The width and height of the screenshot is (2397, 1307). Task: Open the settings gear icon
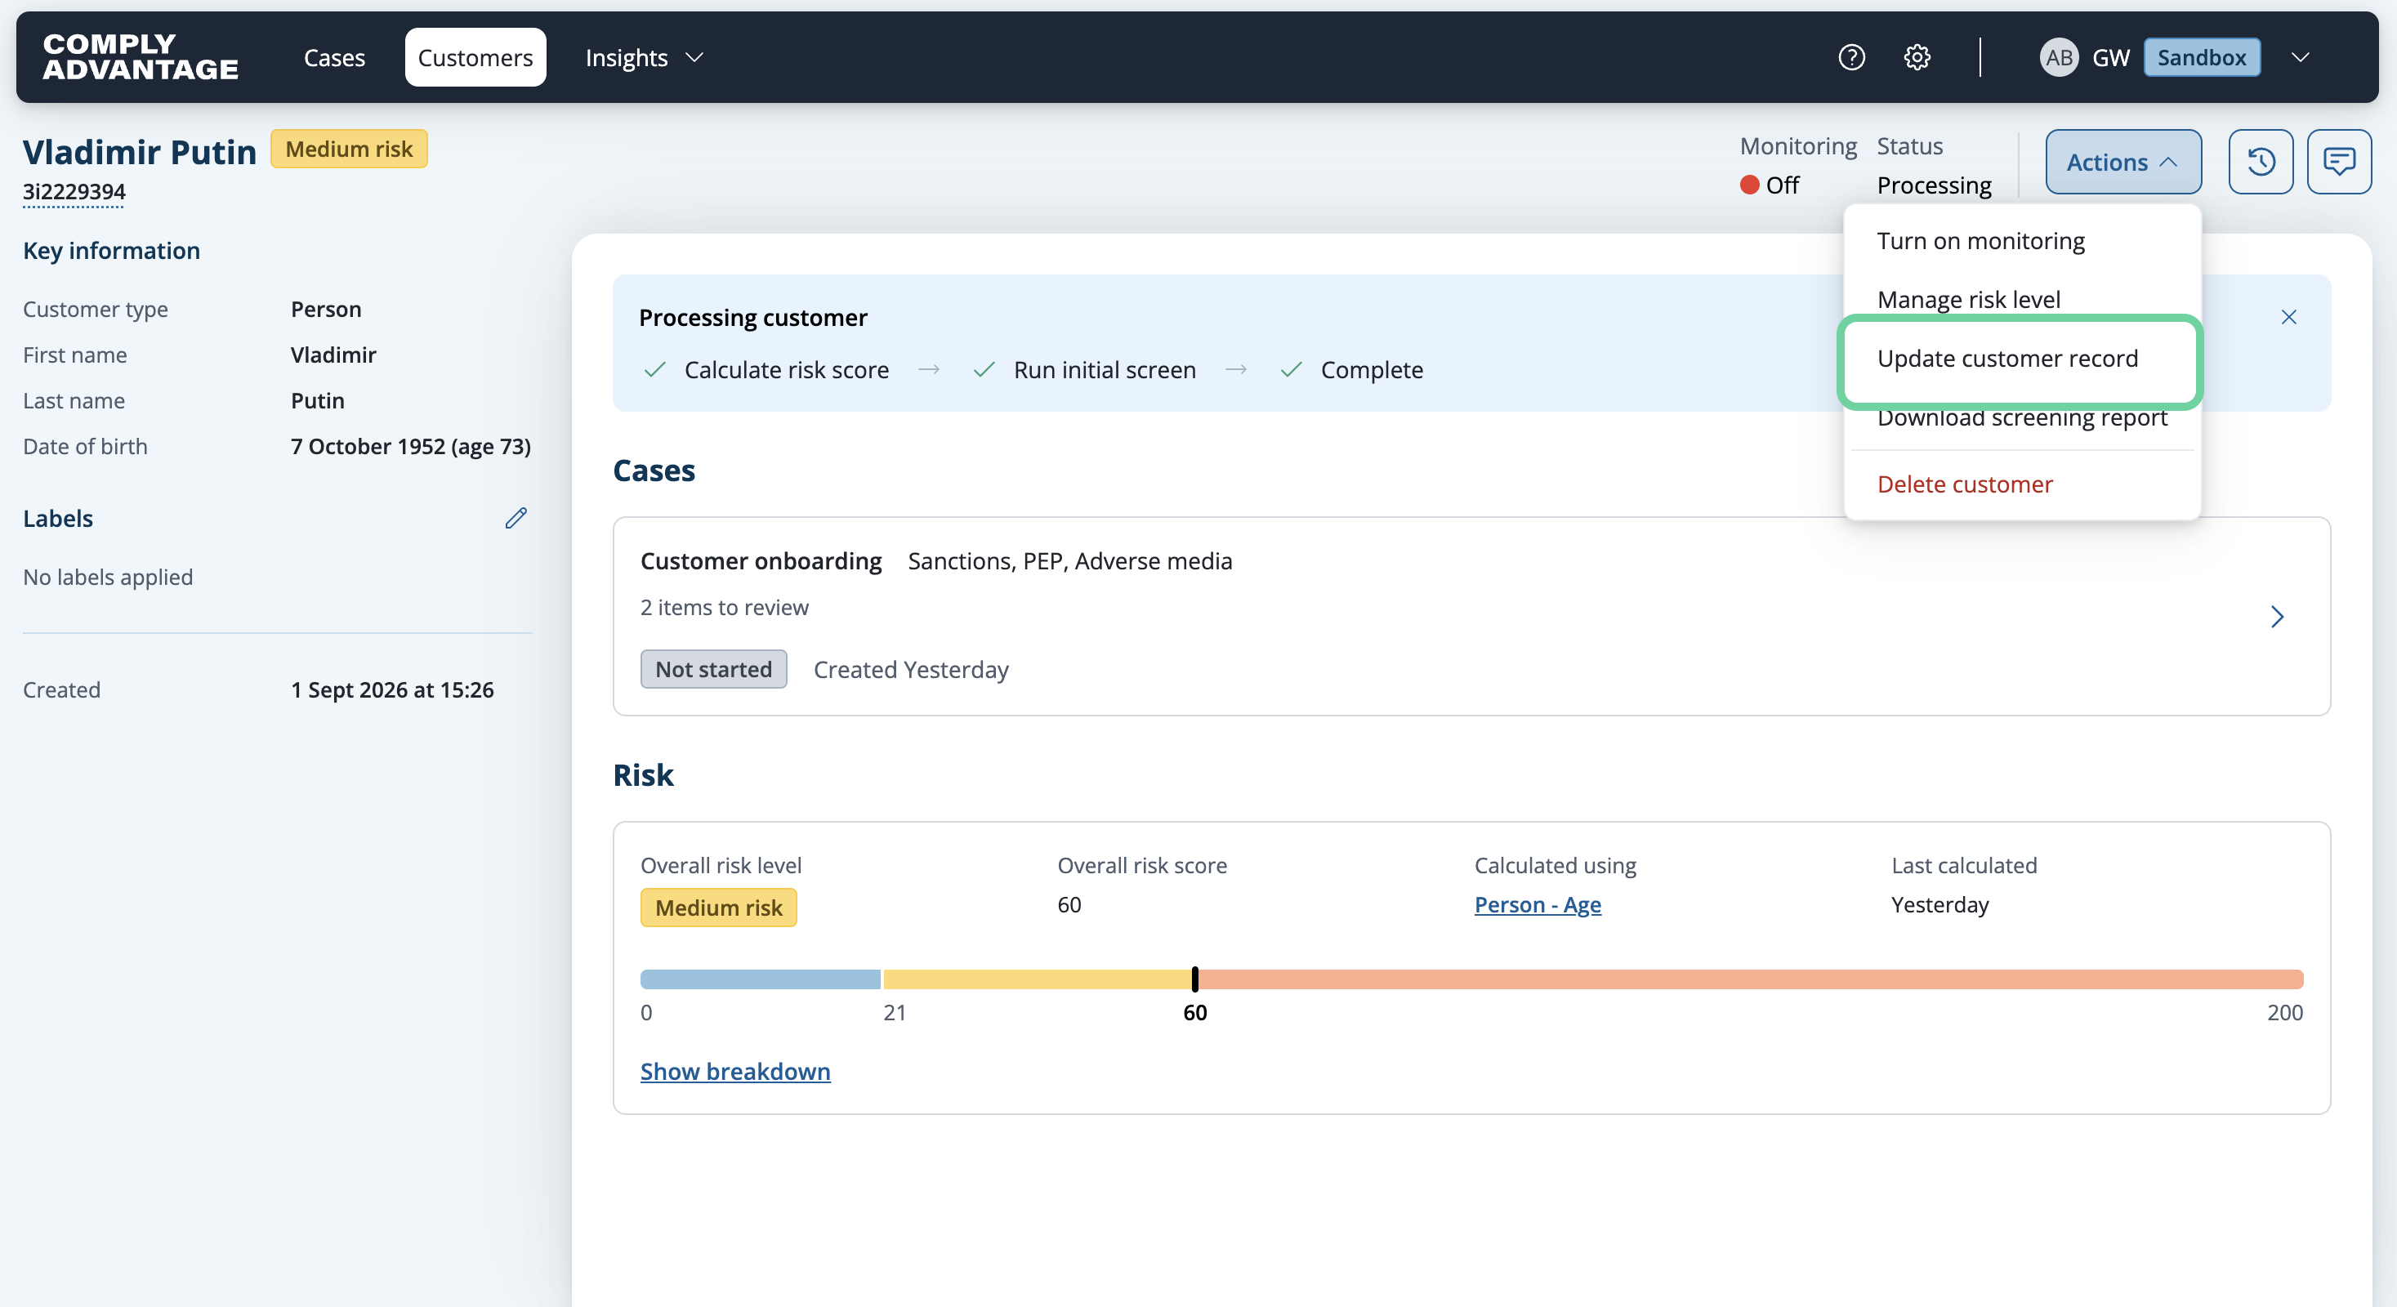1917,58
